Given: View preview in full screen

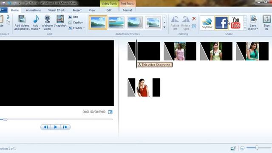Looking at the screenshot, I should point(110,112).
